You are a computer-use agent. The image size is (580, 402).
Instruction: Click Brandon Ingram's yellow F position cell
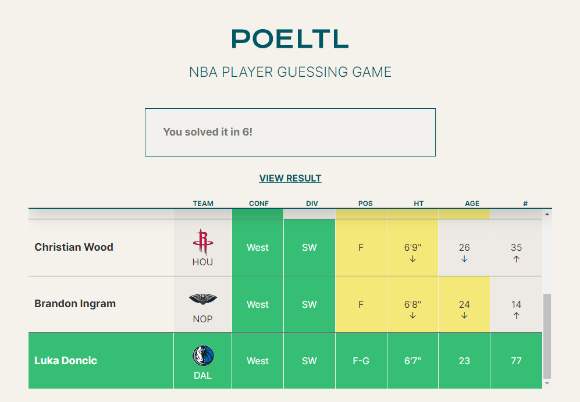(x=361, y=304)
